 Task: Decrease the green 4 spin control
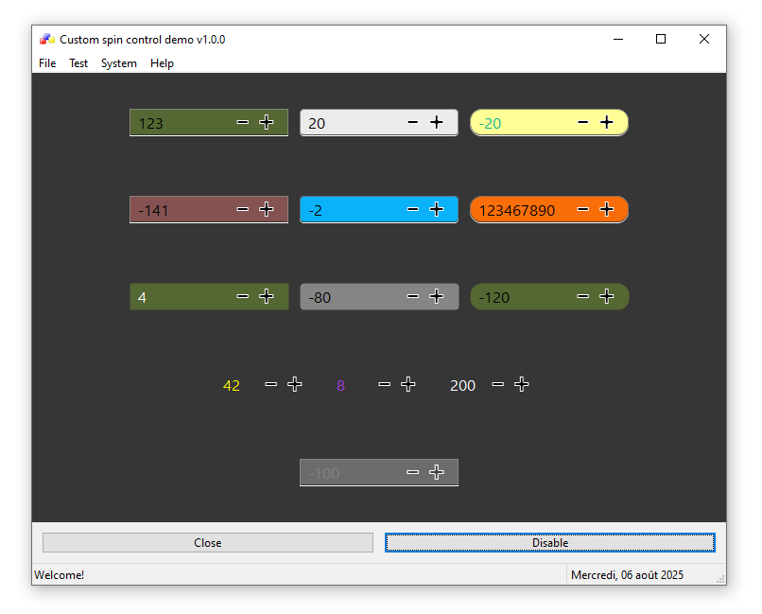tap(243, 296)
